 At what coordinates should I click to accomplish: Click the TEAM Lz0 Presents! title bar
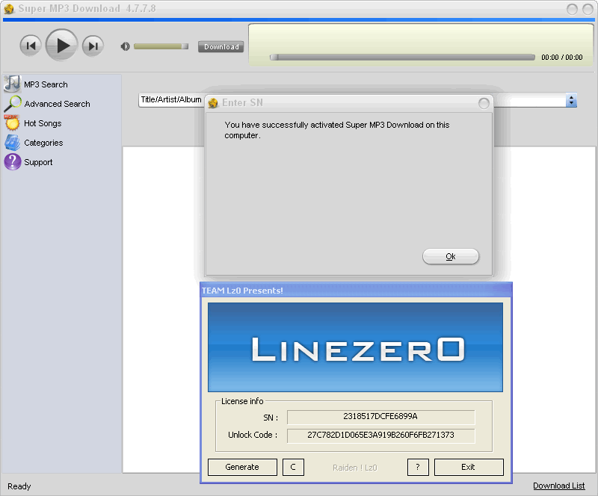coord(356,291)
